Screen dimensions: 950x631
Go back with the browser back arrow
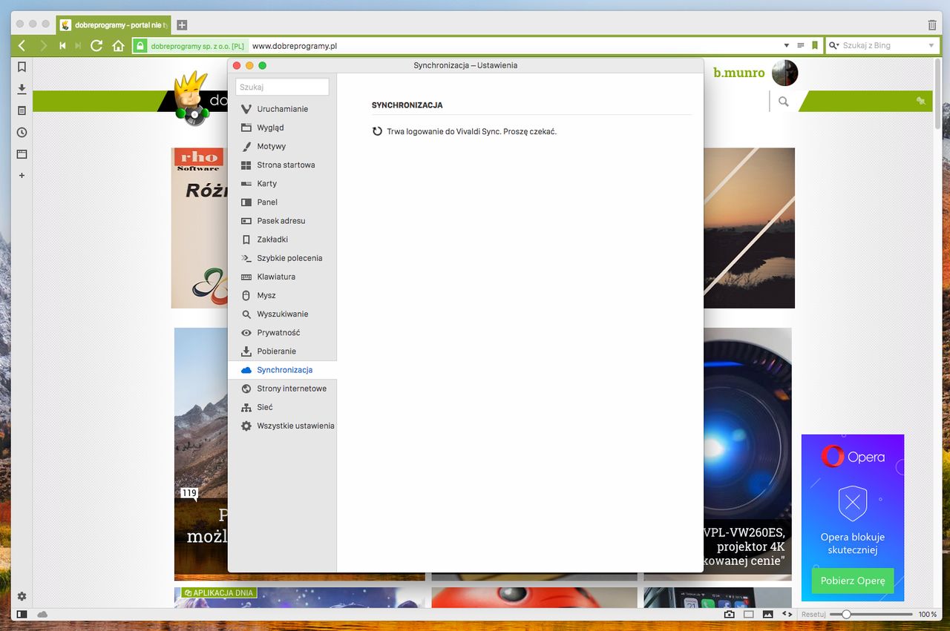[x=22, y=45]
